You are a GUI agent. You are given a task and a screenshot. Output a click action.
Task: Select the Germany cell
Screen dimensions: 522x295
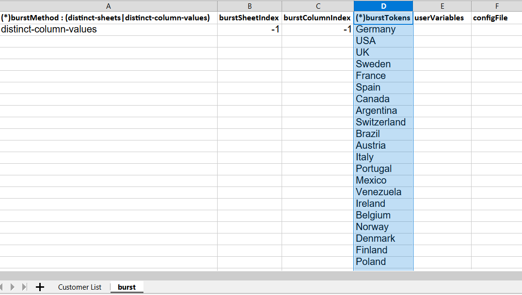click(x=383, y=30)
